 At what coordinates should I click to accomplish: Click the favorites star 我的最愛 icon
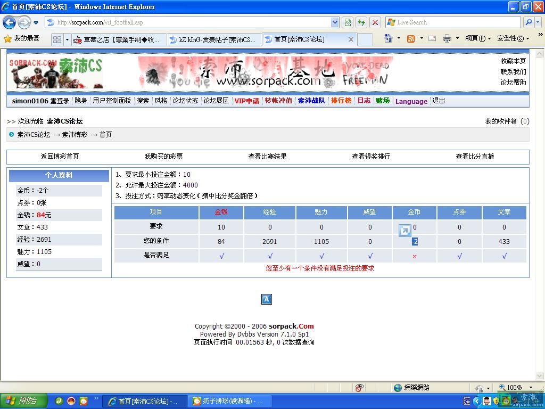(x=9, y=39)
